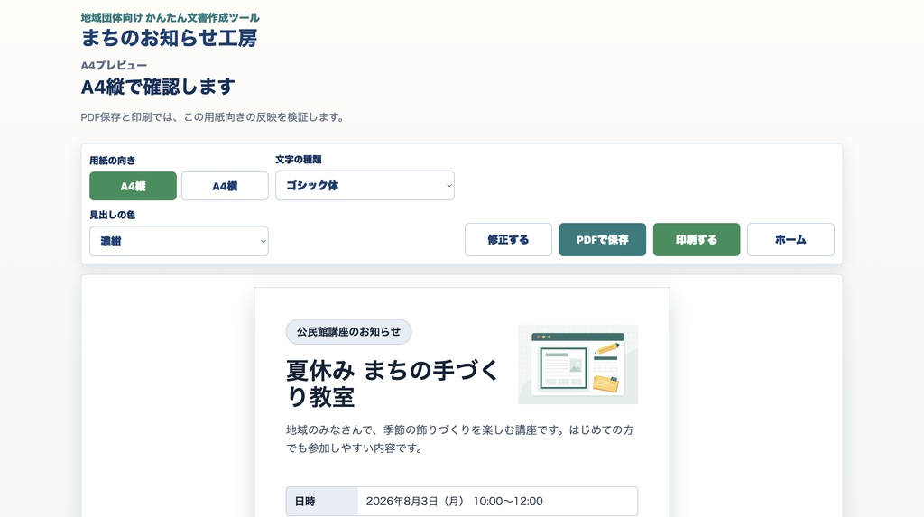The height and width of the screenshot is (517, 924).
Task: Click the 地域団体向け かんたん文書作成ツール subtitle
Action: pyautogui.click(x=171, y=18)
